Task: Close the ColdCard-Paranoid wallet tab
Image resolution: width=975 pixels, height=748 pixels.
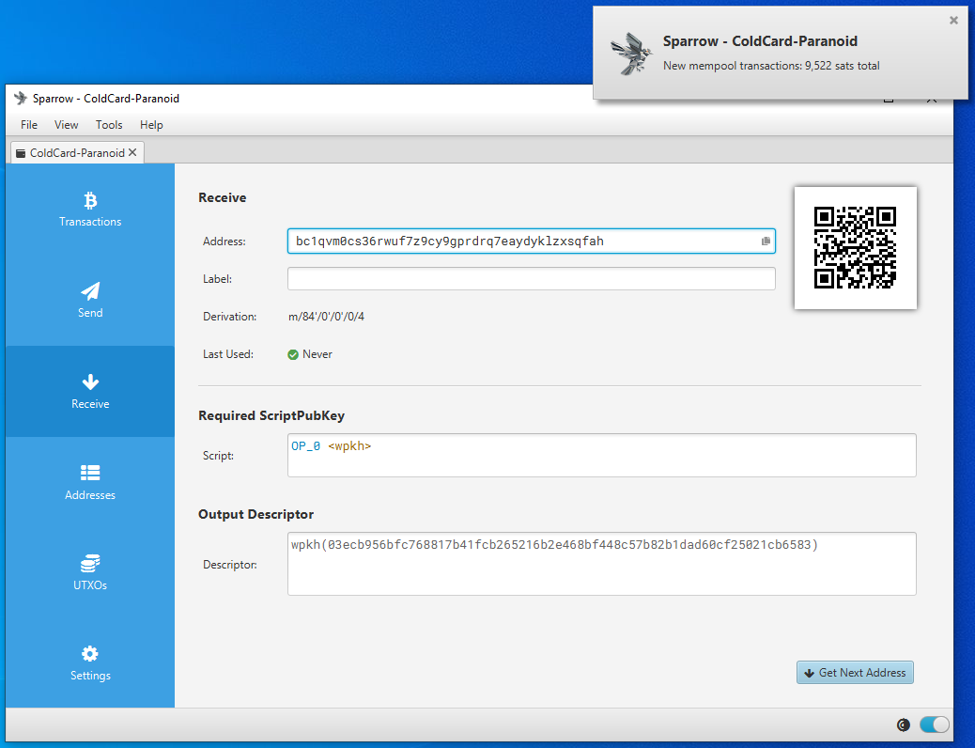Action: [x=132, y=152]
